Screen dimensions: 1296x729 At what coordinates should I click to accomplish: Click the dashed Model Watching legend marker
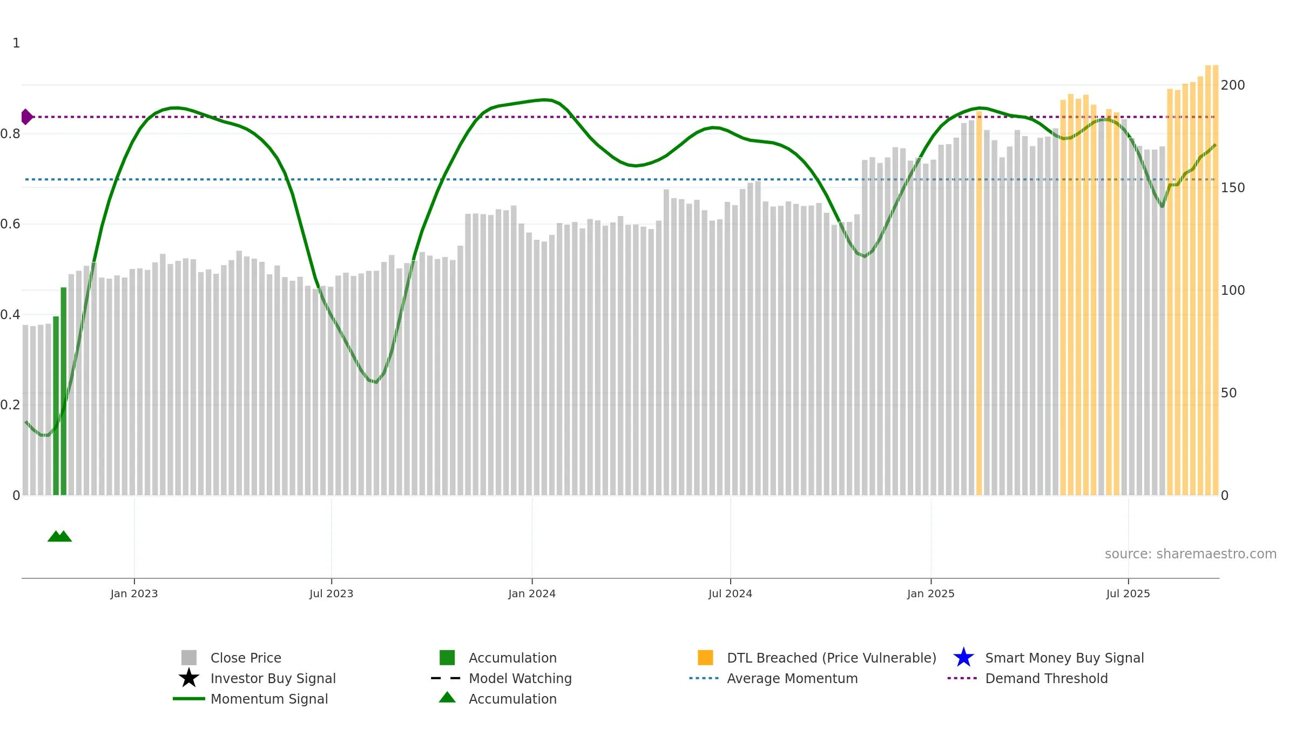tap(446, 678)
